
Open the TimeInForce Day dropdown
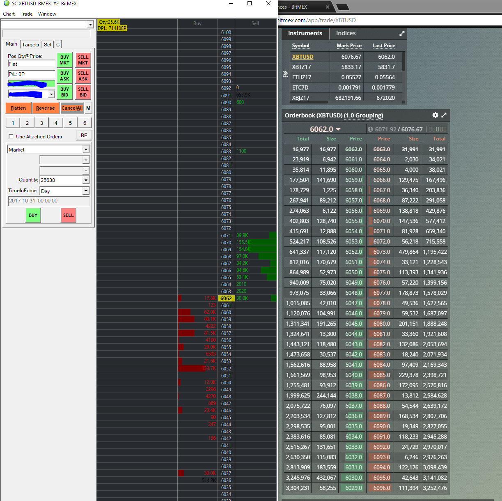click(86, 191)
